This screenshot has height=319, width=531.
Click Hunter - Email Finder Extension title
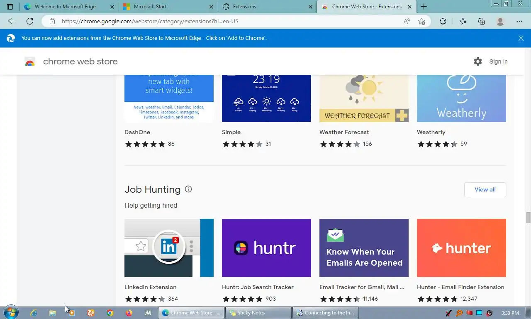(460, 287)
